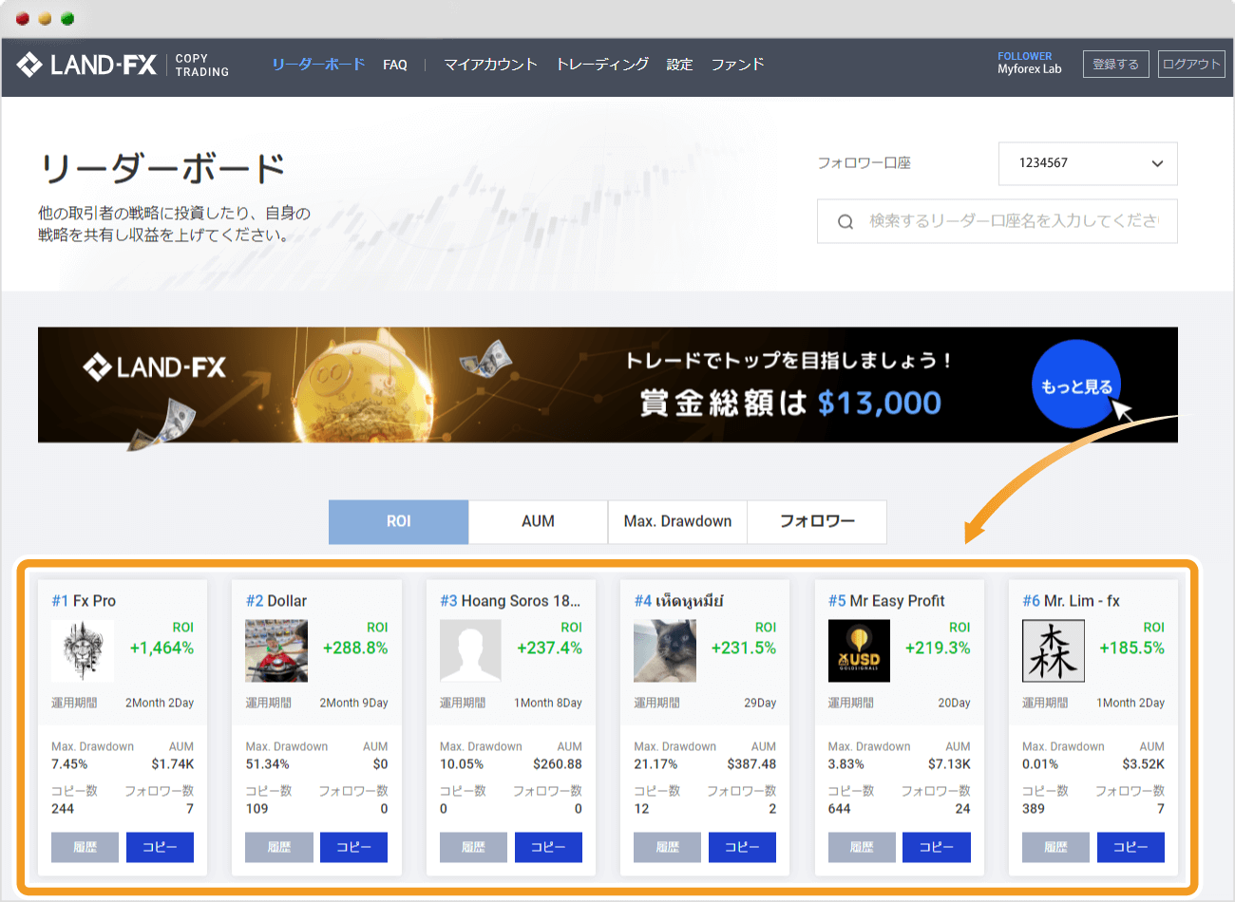Click the $1.74K AUM value
Image resolution: width=1235 pixels, height=902 pixels.
(173, 764)
